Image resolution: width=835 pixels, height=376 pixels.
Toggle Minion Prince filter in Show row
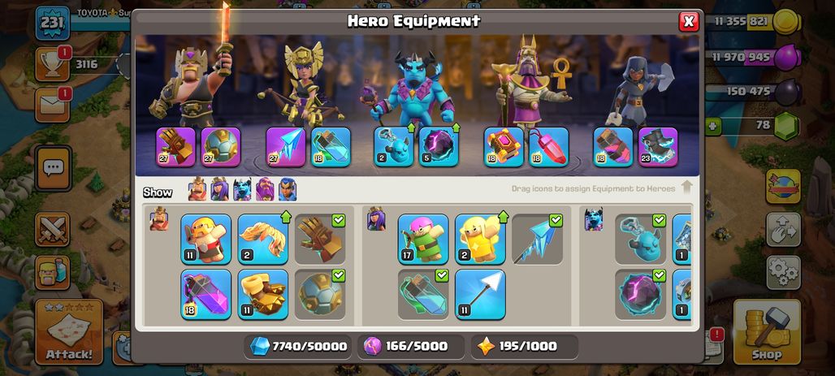pyautogui.click(x=242, y=189)
